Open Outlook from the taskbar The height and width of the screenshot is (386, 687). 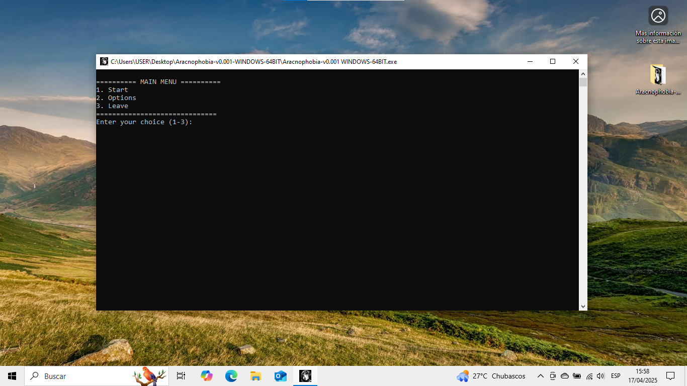(x=280, y=376)
